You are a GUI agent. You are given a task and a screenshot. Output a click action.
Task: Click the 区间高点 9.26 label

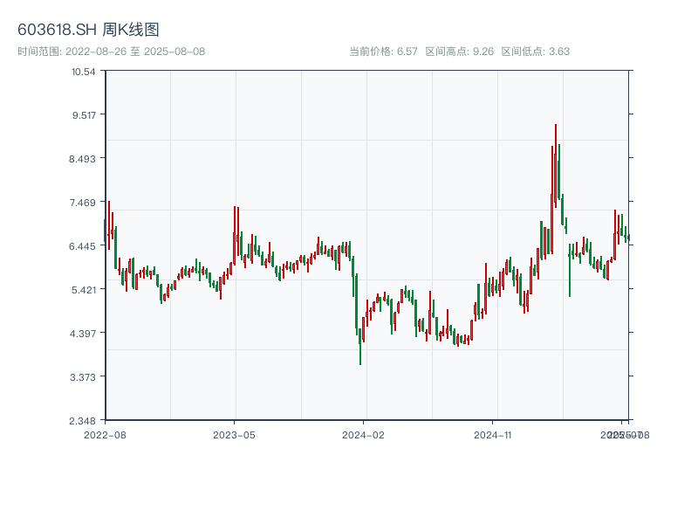460,52
